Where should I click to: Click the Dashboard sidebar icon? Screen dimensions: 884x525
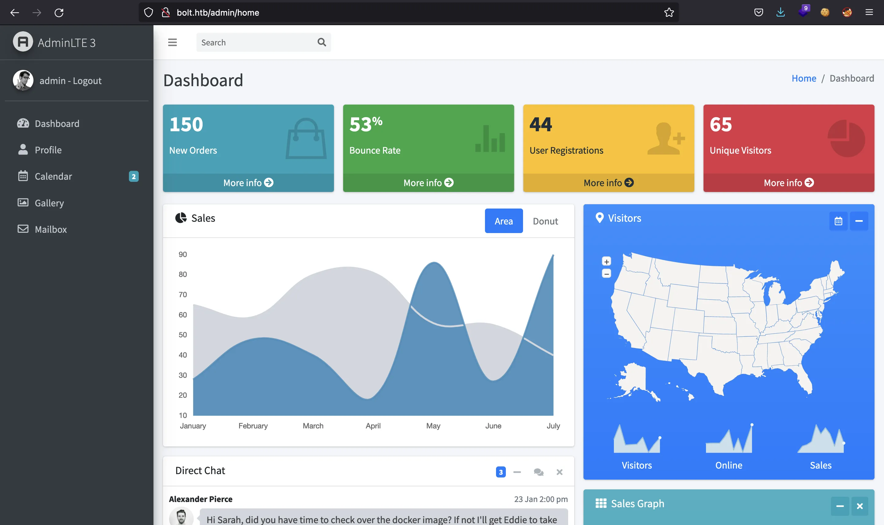23,124
